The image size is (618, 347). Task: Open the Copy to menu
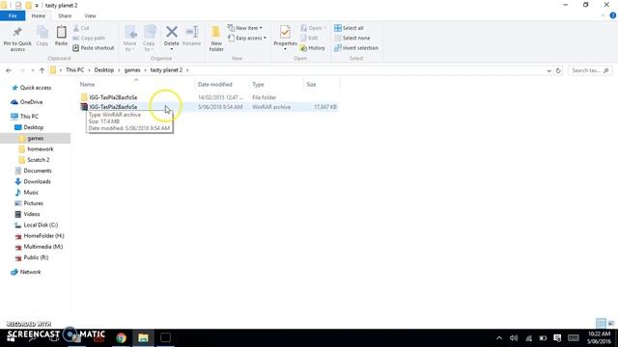click(x=149, y=39)
